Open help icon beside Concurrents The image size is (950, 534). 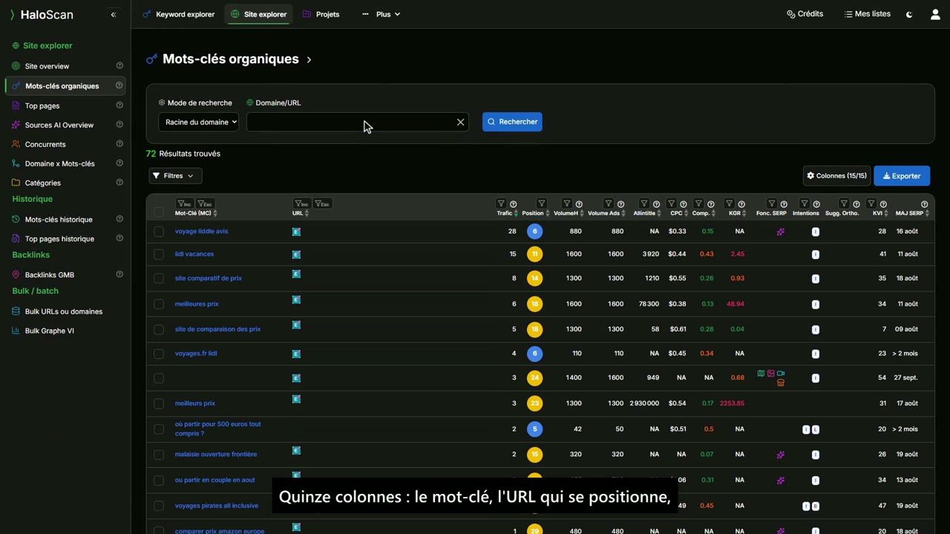tap(119, 144)
